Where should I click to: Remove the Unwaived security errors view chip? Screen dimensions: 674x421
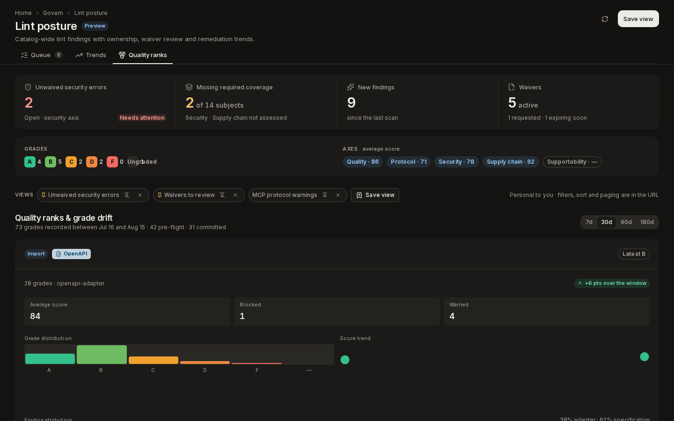(x=140, y=195)
